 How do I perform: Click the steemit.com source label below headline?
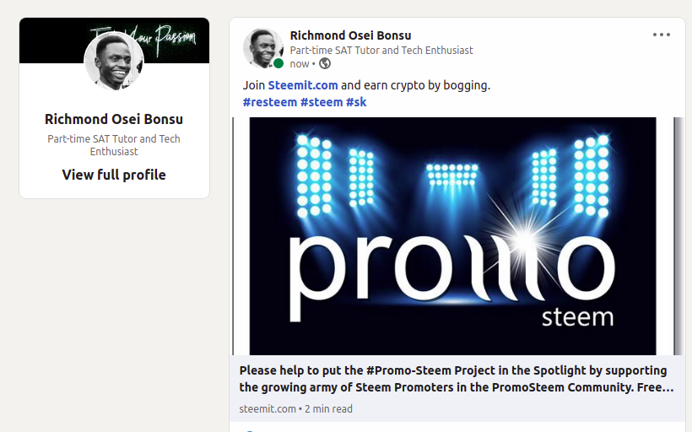coord(268,409)
